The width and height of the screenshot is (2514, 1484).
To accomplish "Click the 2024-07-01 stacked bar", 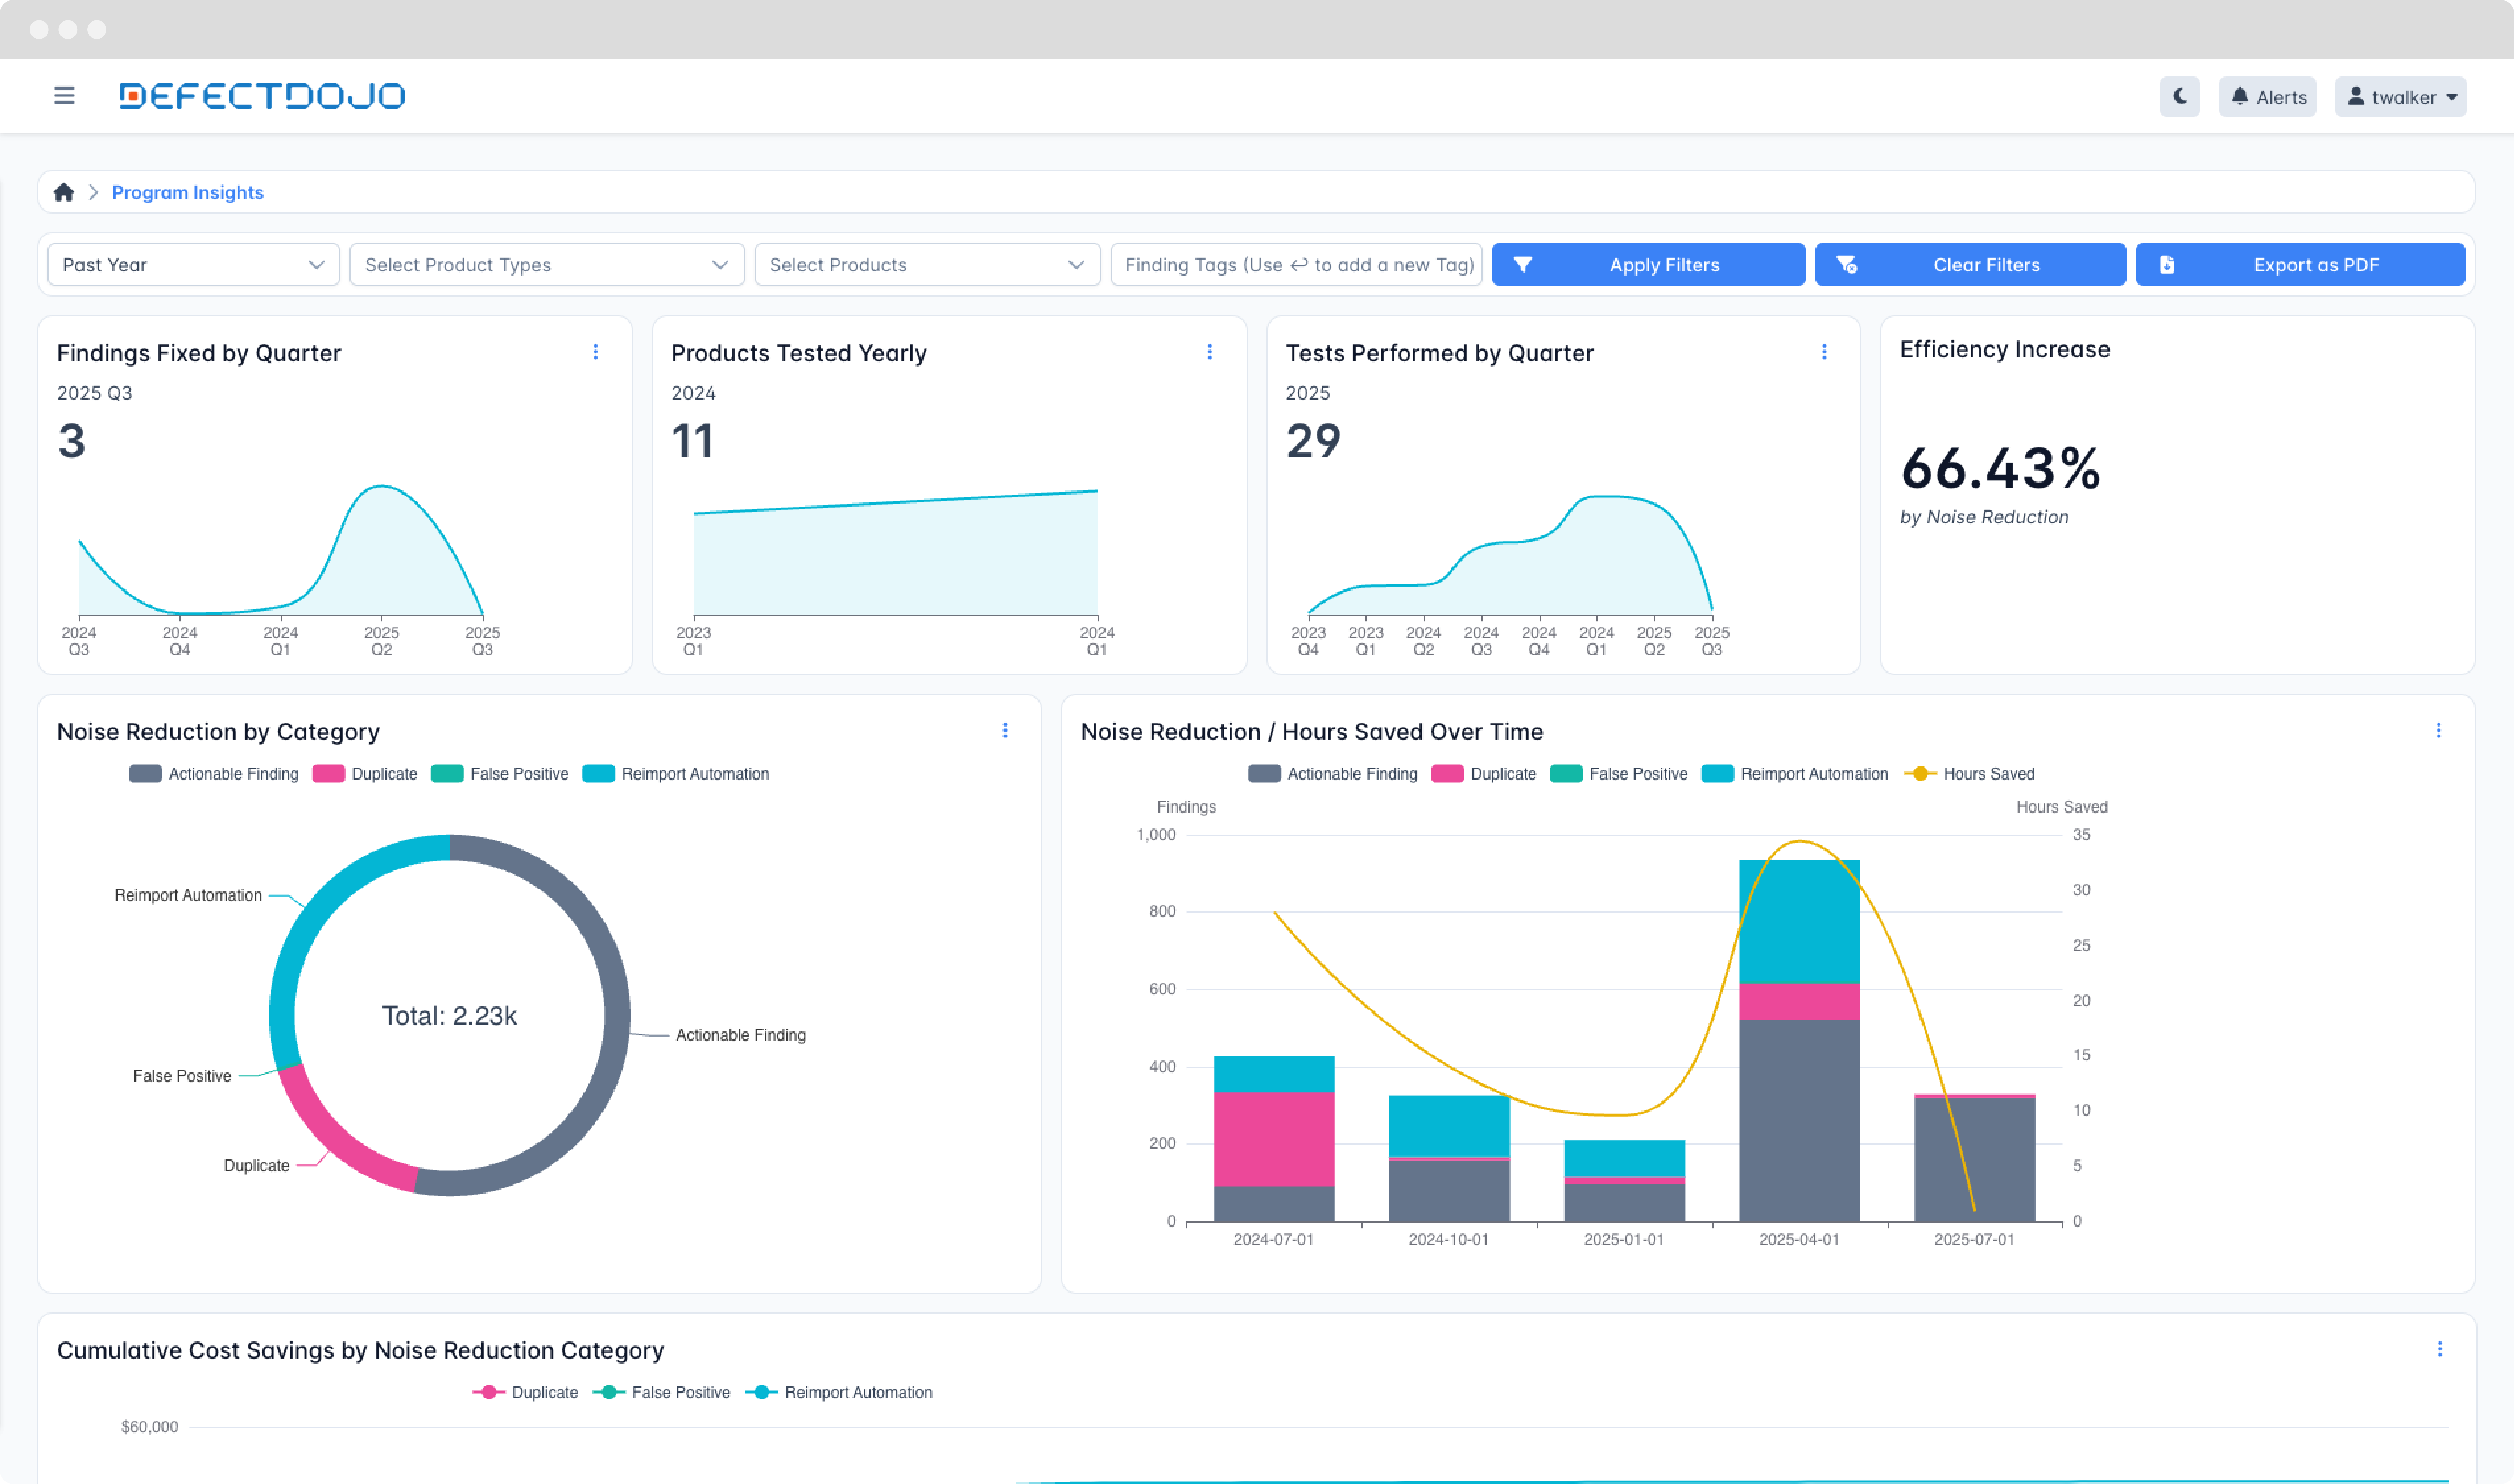I will (x=1274, y=1139).
